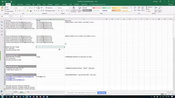
Task: Apply bold with the B icon
Action: pyautogui.click(x=16, y=11)
